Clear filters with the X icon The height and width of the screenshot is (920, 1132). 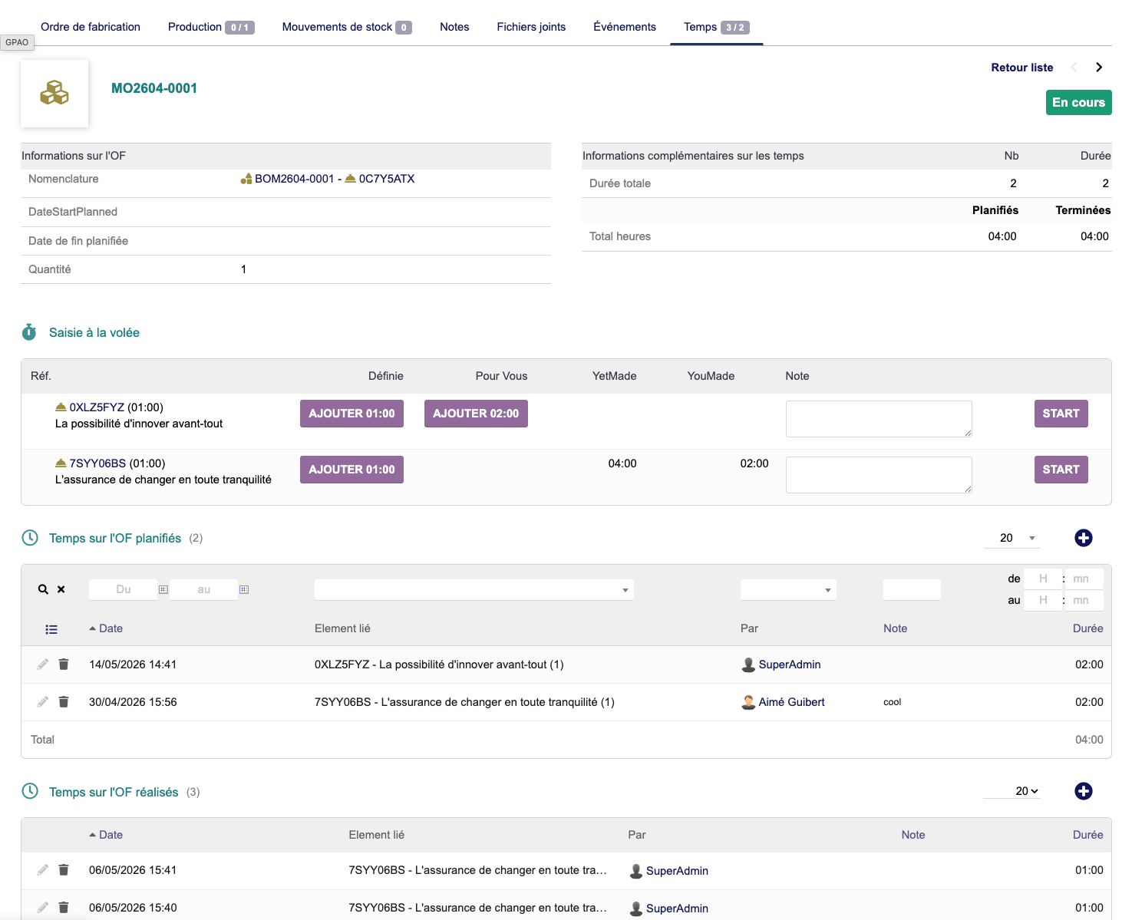[x=61, y=589]
